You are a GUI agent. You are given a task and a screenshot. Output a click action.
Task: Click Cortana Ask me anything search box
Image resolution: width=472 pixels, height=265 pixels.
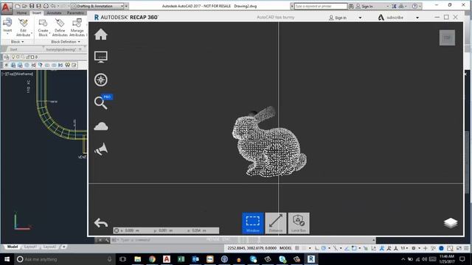coord(64,259)
